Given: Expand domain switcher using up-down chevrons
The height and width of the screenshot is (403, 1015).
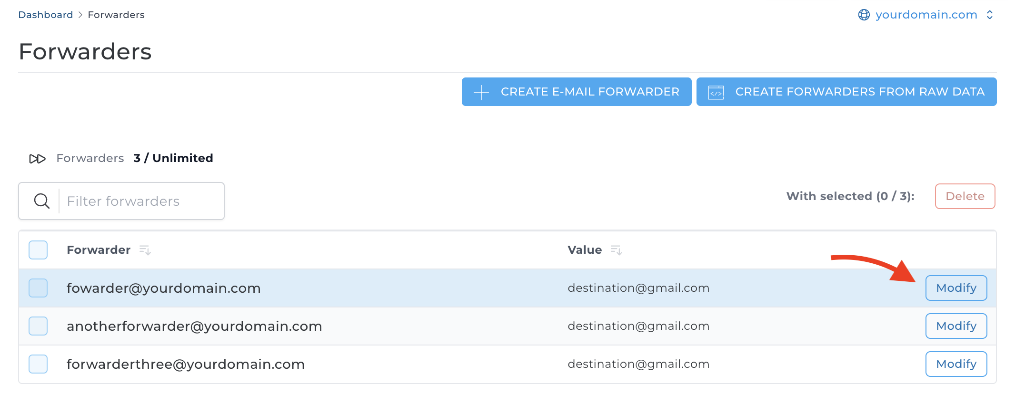Looking at the screenshot, I should pos(990,15).
